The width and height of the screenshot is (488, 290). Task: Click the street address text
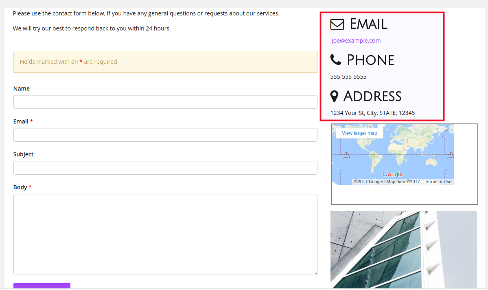click(x=372, y=113)
